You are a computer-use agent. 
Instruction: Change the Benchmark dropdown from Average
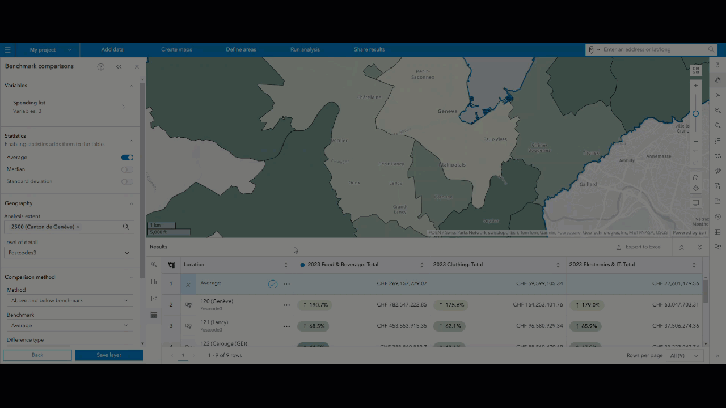tap(69, 325)
